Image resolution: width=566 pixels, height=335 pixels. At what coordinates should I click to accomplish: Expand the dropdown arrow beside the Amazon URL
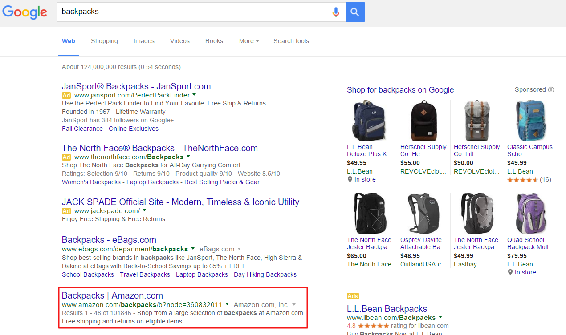(x=228, y=304)
